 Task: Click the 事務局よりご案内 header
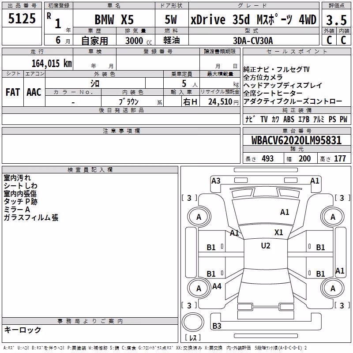(x=90, y=321)
